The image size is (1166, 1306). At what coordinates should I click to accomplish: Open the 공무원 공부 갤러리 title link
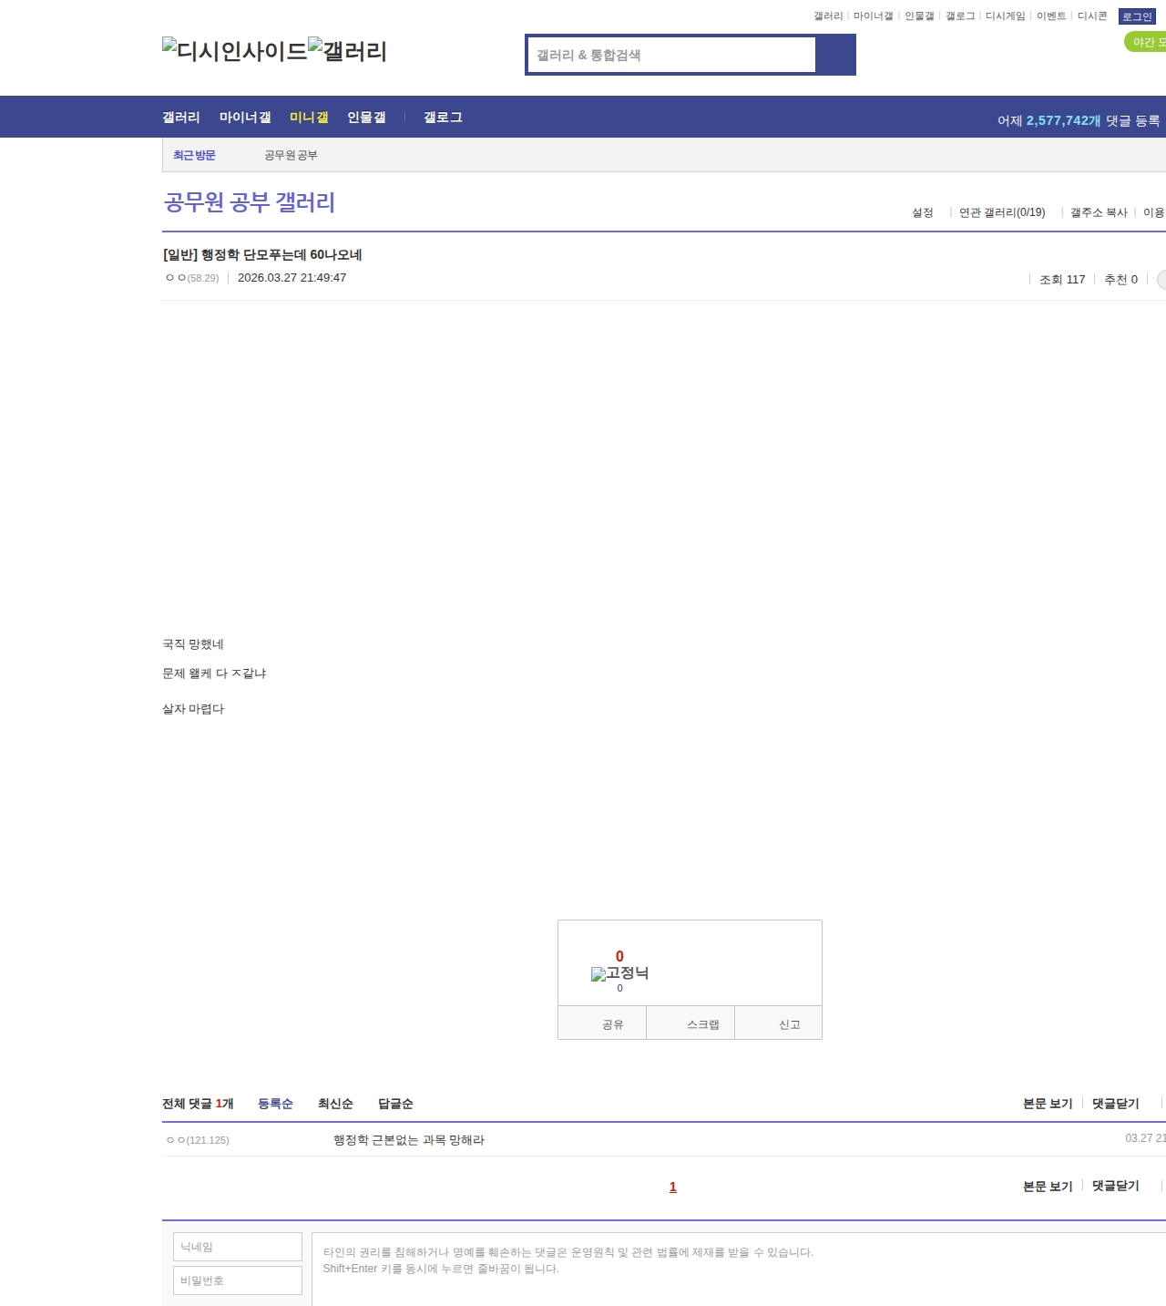pos(250,202)
